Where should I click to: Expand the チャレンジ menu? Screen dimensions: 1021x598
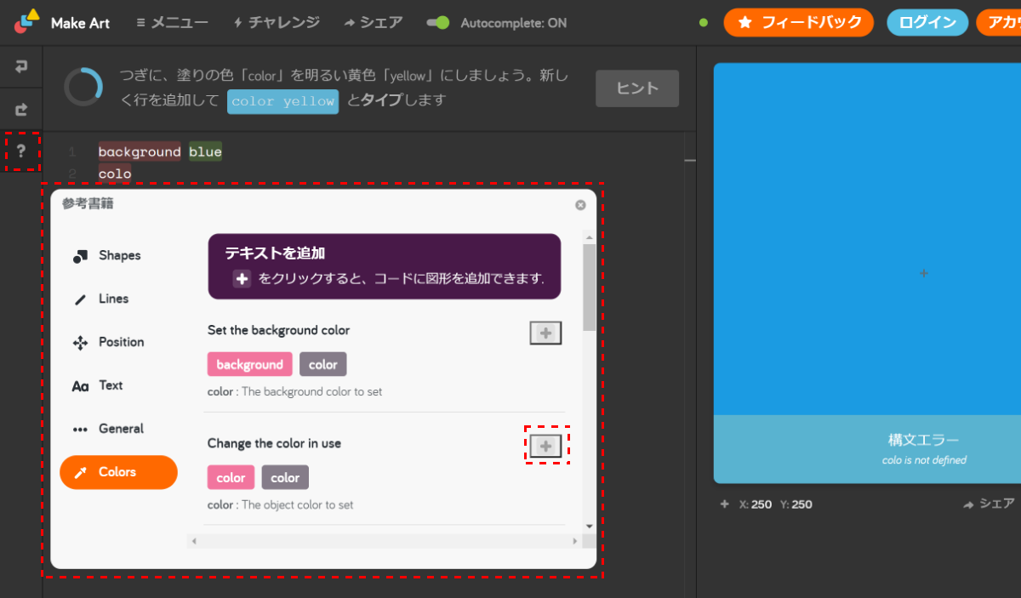[x=276, y=23]
